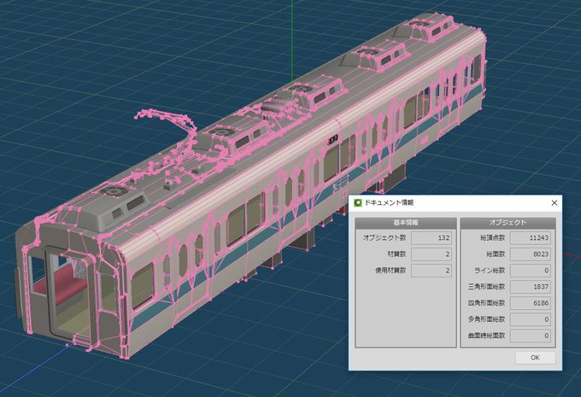Select the 多角形面総数 value field
This screenshot has height=397, width=581.
pos(531,319)
